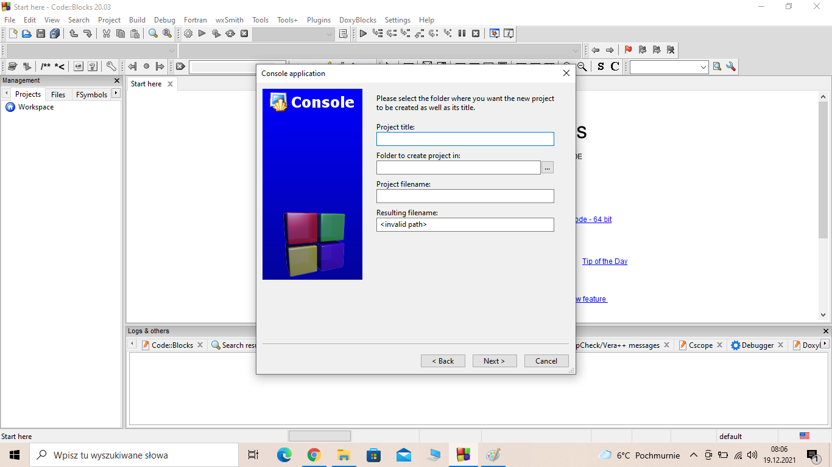
Task: Click the Clear bookmarks flag icon
Action: [671, 50]
